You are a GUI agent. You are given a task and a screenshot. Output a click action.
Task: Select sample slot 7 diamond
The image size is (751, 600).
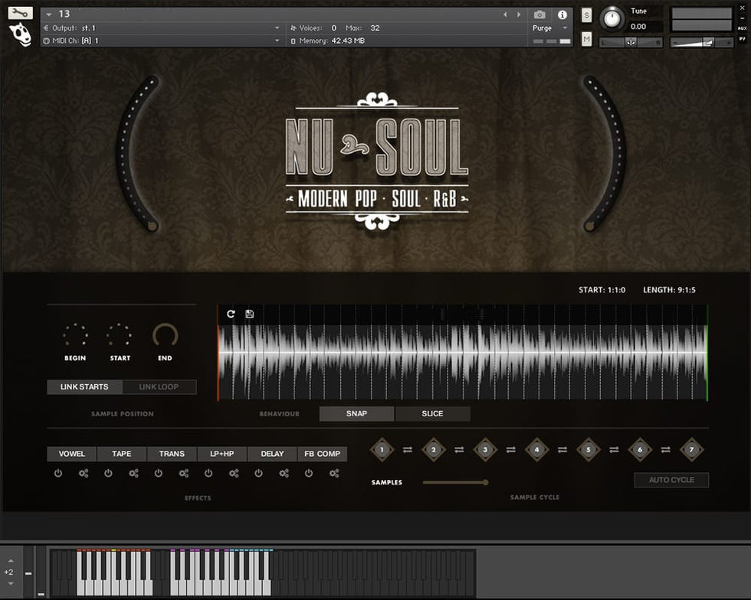point(691,450)
